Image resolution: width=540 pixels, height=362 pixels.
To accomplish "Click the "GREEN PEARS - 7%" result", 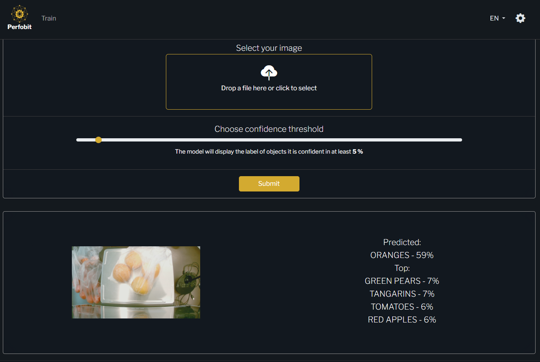I will [x=402, y=281].
